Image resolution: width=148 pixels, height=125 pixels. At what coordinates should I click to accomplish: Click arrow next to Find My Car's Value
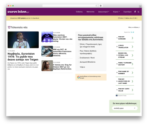pos(132,90)
